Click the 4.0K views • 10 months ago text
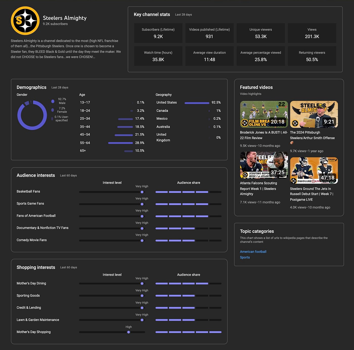Viewport: 354px width, 350px height. tap(310, 207)
